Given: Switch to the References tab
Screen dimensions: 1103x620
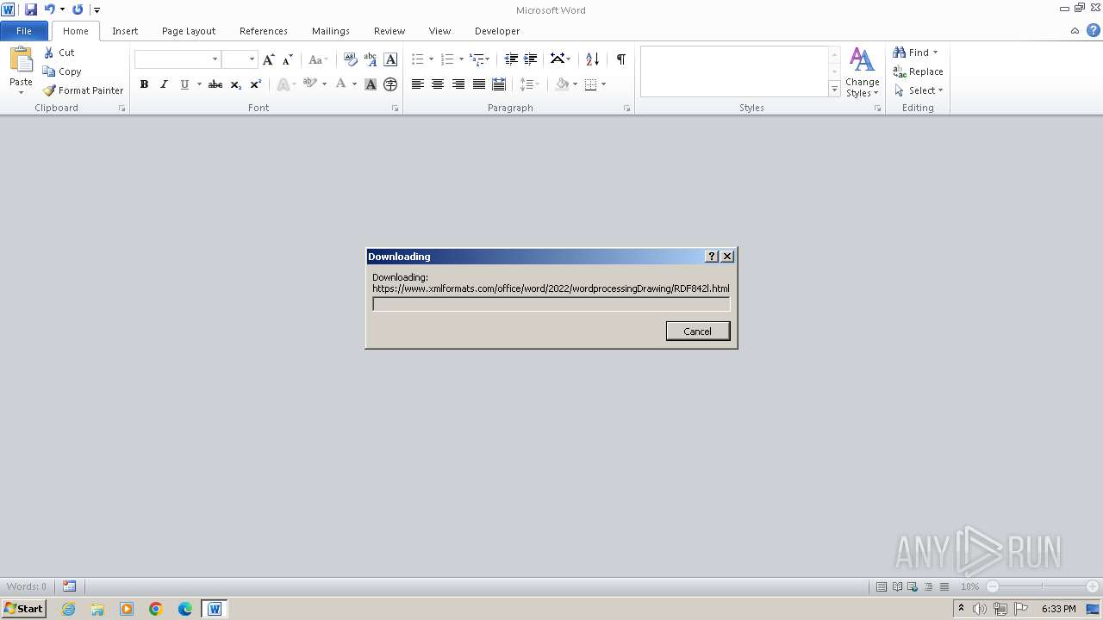Looking at the screenshot, I should [x=264, y=31].
